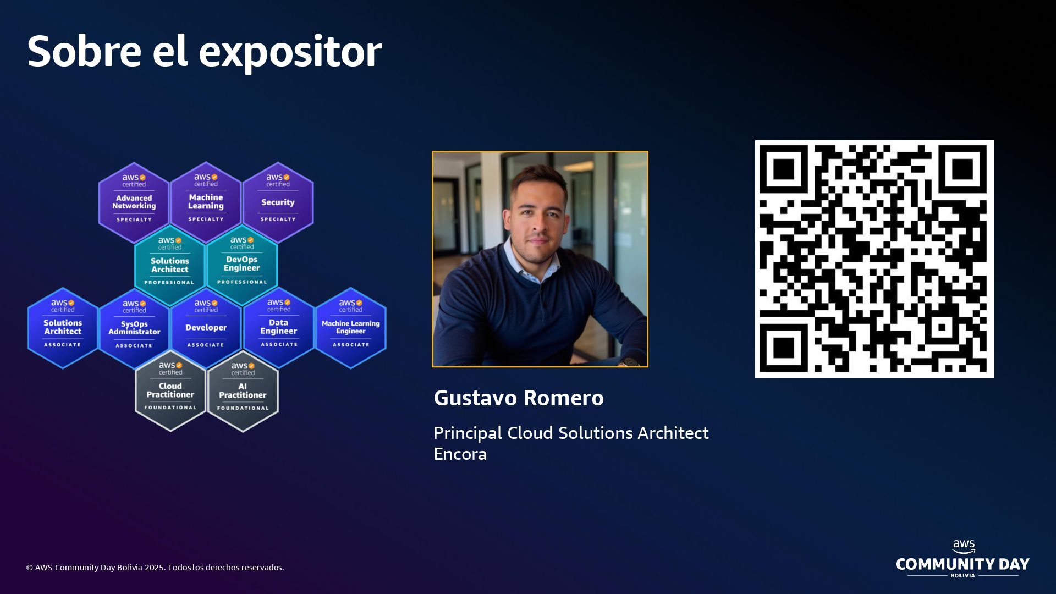Select the Security Specialty badge
This screenshot has height=594, width=1056.
pos(278,202)
